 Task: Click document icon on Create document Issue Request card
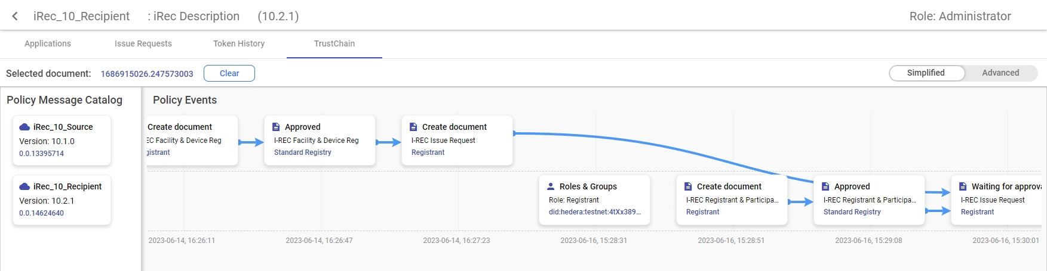point(413,127)
